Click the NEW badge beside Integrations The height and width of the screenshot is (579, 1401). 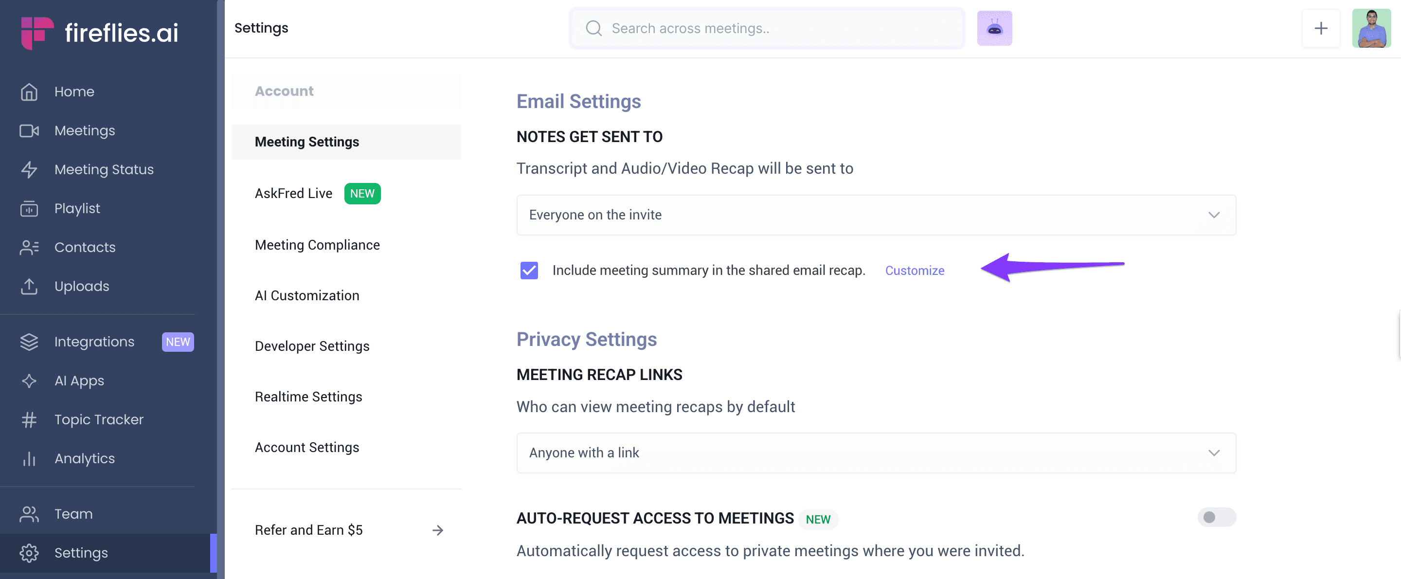click(178, 342)
